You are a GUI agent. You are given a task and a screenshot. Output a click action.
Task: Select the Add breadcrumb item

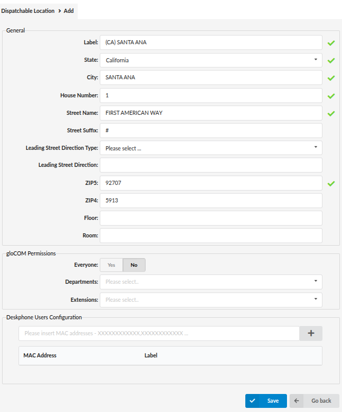pos(69,11)
